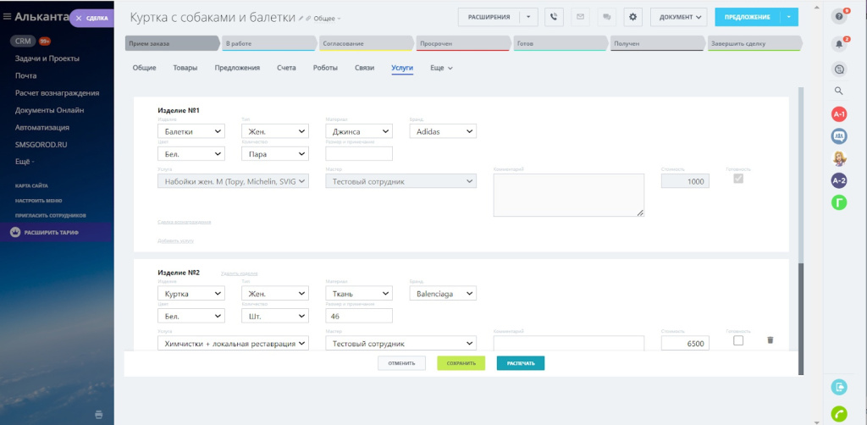Image resolution: width=867 pixels, height=425 pixels.
Task: Open the help question mark icon
Action: click(x=839, y=17)
